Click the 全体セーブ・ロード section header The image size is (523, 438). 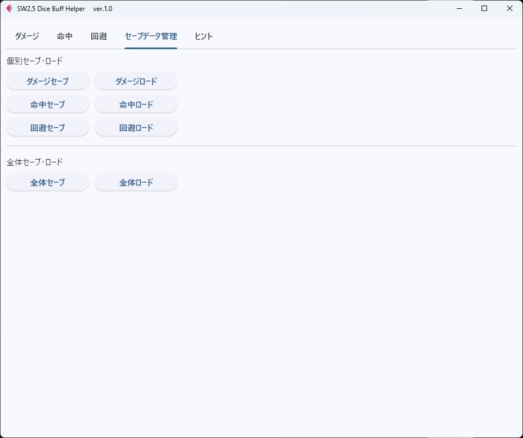pos(35,162)
